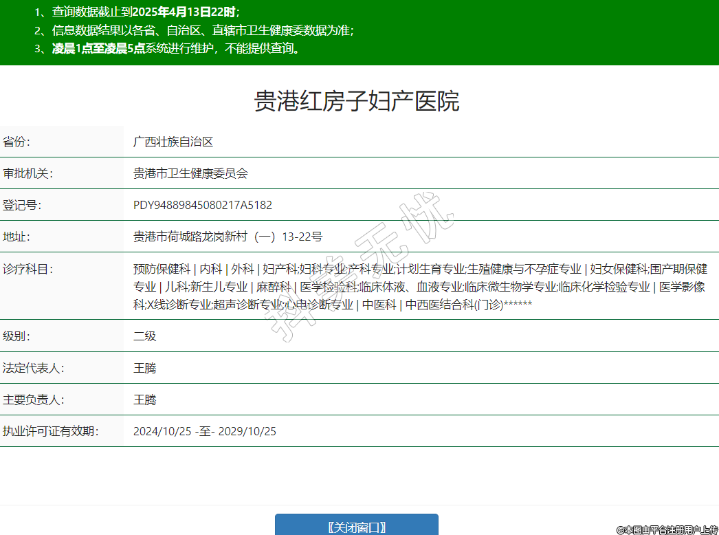Viewport: 719px width, 535px height.
Task: Select the value 贵港市卫生健康委员会
Action: point(190,173)
